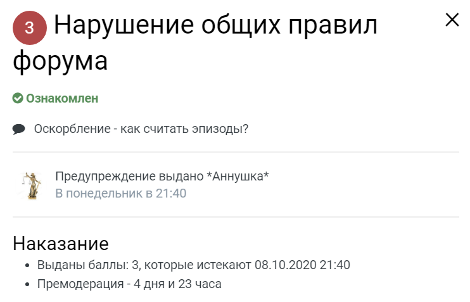This screenshot has height=302, width=470.
Task: Select the username *Аннушка*
Action: pyautogui.click(x=238, y=176)
